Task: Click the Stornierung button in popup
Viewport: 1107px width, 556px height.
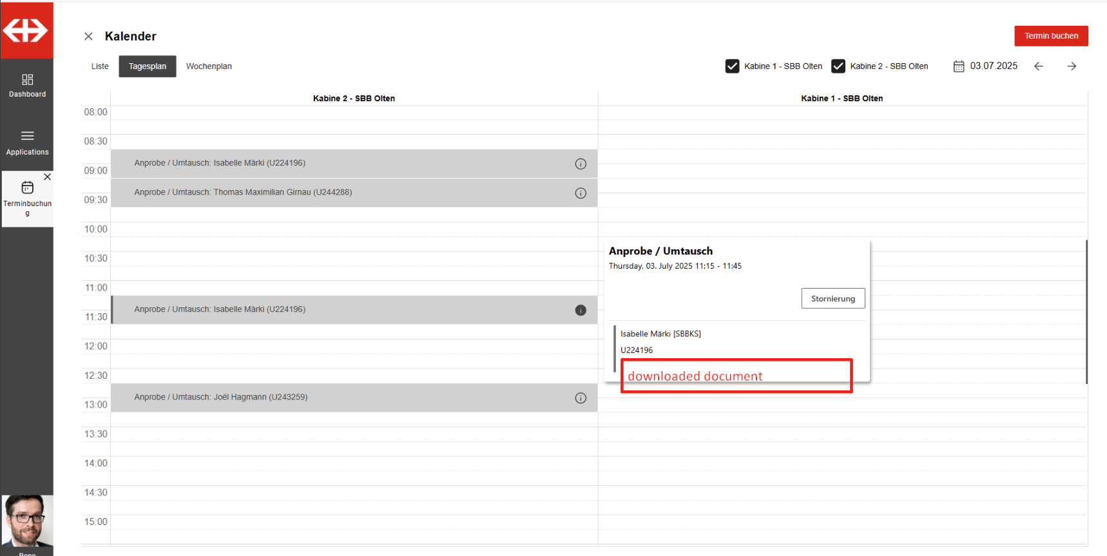Action: click(833, 298)
